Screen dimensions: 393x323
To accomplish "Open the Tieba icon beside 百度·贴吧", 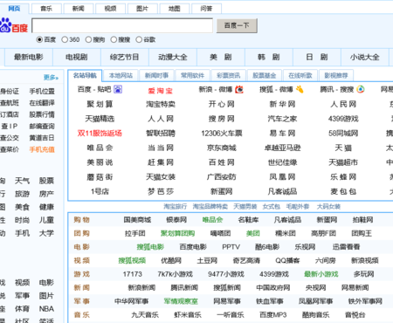I will click(x=118, y=89).
